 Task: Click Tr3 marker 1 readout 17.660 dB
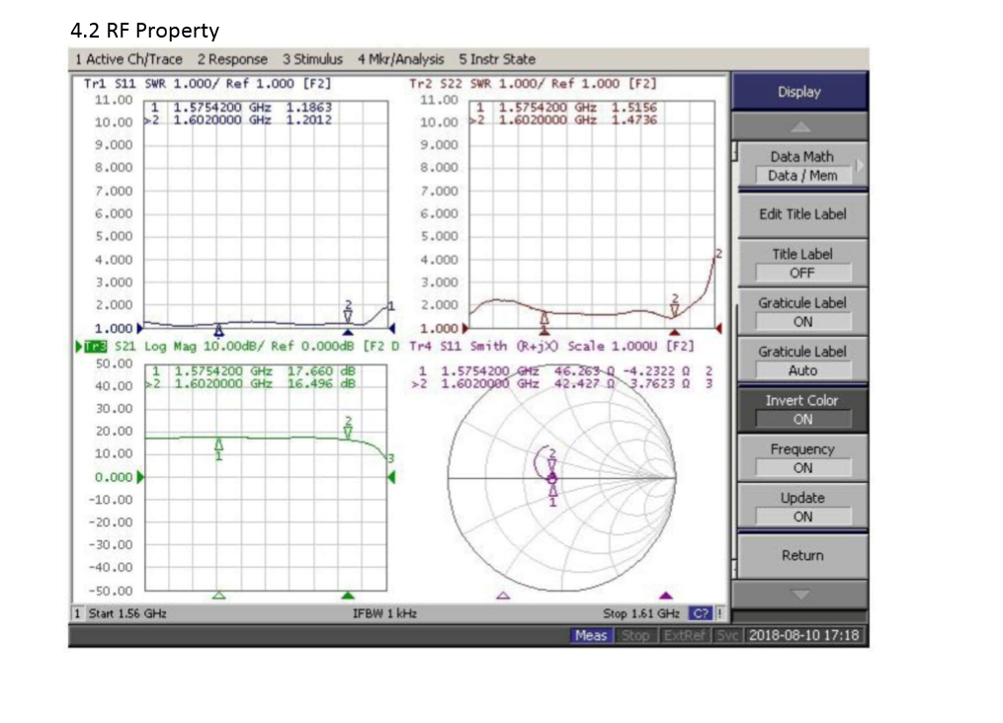click(321, 371)
